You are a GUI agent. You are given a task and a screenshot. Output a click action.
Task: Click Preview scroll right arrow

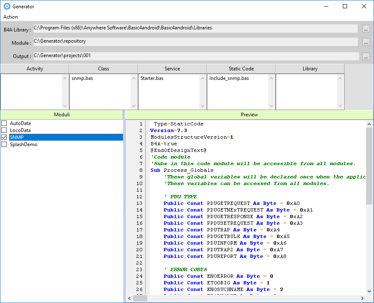363,298
